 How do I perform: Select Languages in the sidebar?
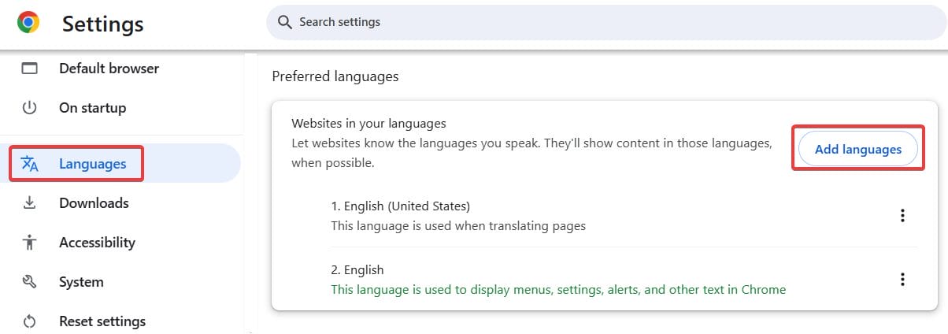(x=92, y=164)
